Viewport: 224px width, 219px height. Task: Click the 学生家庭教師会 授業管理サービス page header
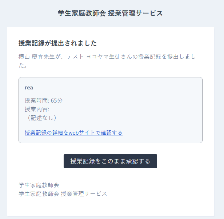click(x=110, y=13)
